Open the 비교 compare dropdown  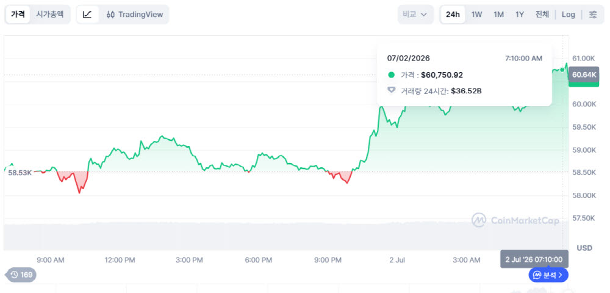coord(415,15)
